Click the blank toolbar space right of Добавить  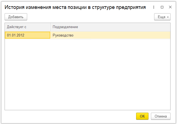coord(89,17)
